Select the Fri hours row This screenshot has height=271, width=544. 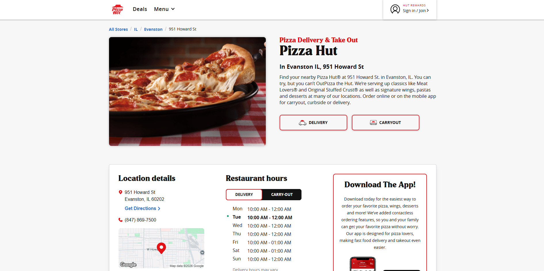pyautogui.click(x=262, y=243)
